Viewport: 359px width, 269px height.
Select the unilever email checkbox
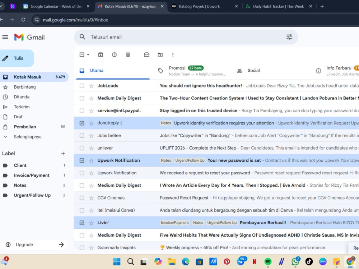click(82, 148)
